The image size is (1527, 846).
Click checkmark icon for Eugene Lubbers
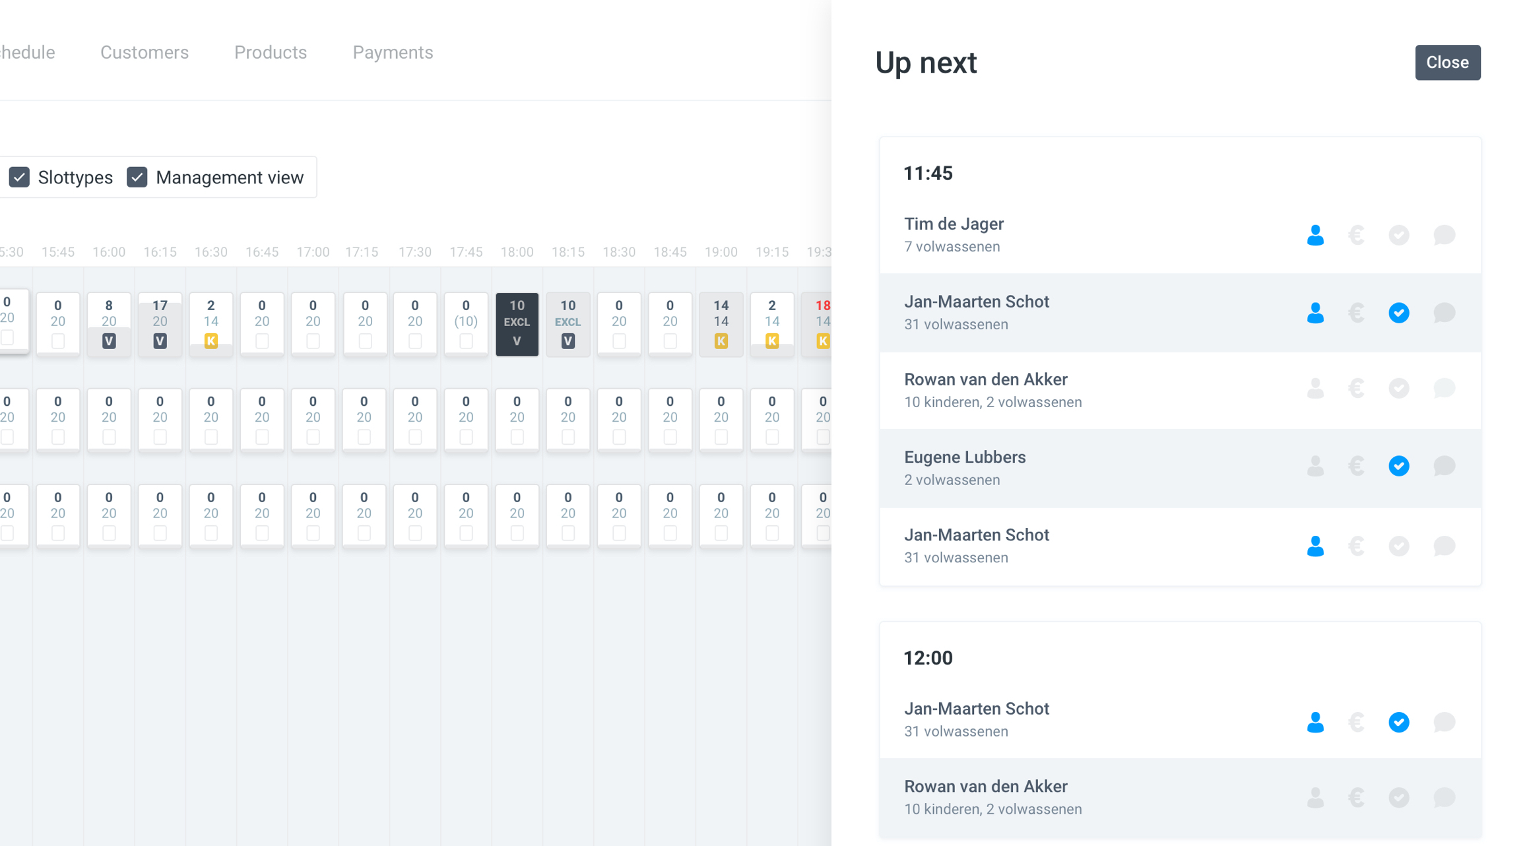1398,466
